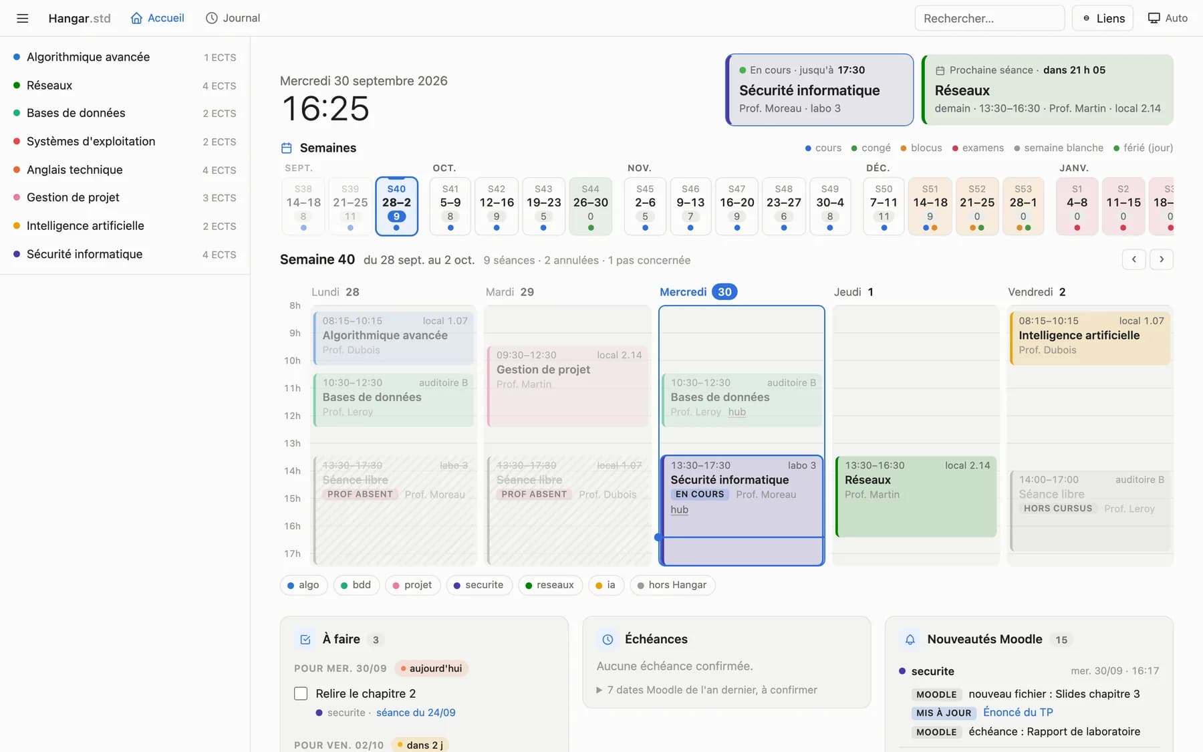The width and height of the screenshot is (1203, 752).
Task: Select current week S40 28–2
Action: coord(396,207)
